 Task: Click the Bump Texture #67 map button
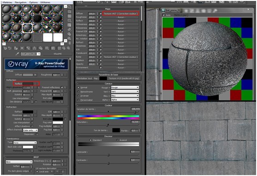pos(121,57)
